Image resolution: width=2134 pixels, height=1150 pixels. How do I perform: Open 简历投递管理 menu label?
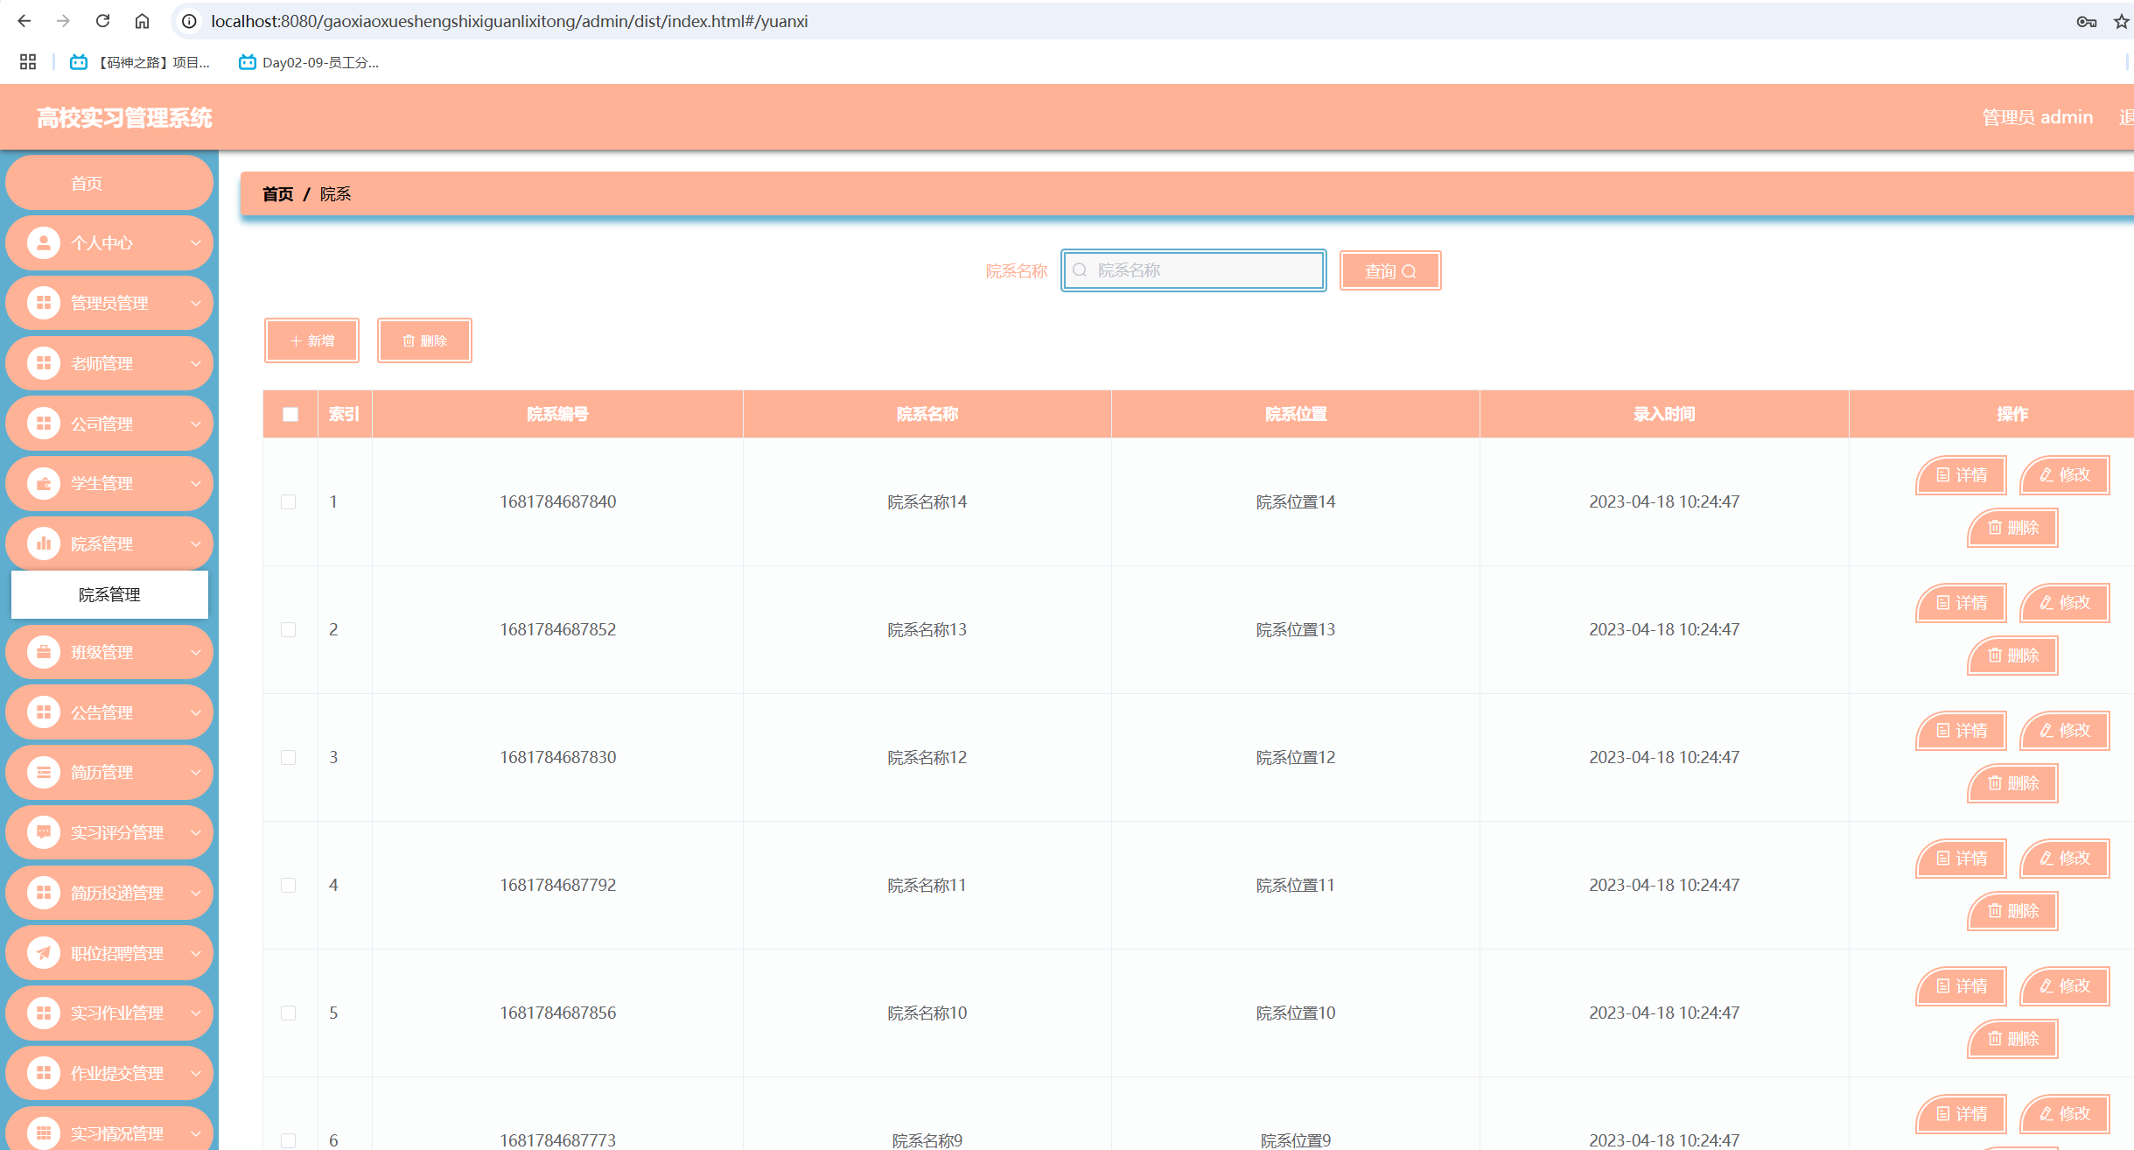117,893
